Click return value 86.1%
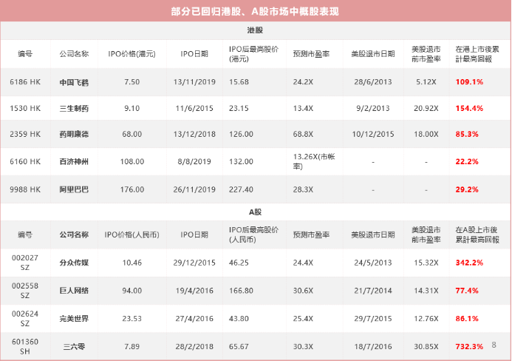Viewport: 512px width, 361px height. tap(467, 319)
